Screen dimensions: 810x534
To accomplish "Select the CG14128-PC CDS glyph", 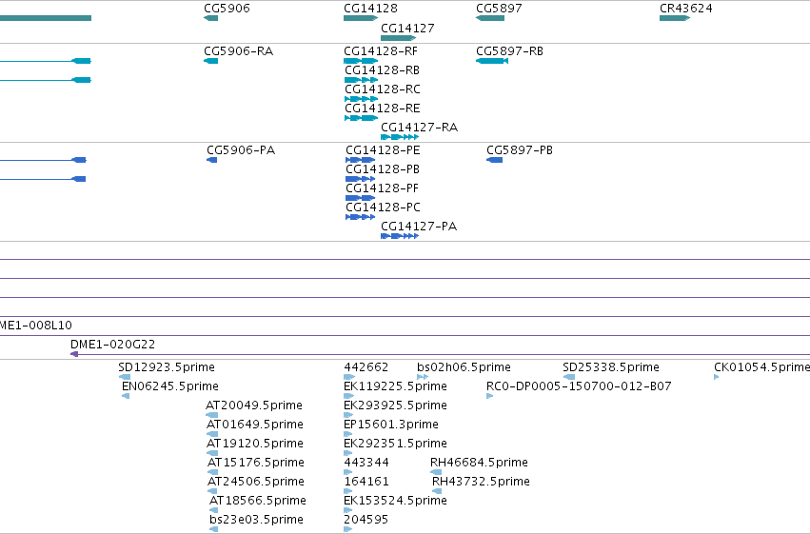I will (x=360, y=217).
